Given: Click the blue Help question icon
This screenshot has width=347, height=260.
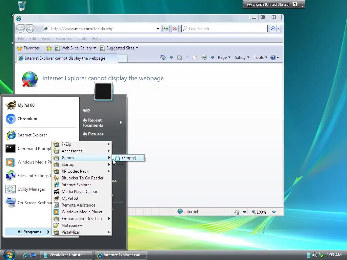Looking at the screenshot, I should [273, 58].
